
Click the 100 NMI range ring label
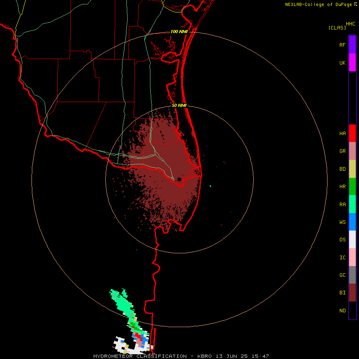point(179,32)
